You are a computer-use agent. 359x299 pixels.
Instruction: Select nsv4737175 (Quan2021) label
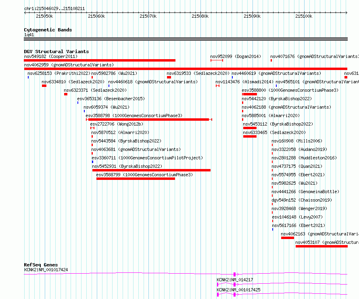[297, 166]
